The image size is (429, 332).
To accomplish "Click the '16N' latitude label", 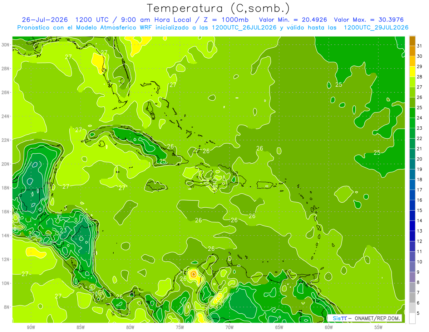I will 6,211.
